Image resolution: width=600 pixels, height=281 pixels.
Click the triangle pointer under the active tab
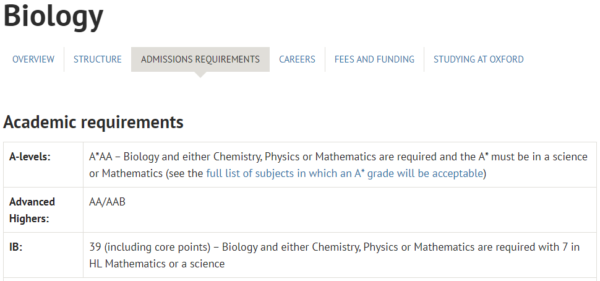200,75
